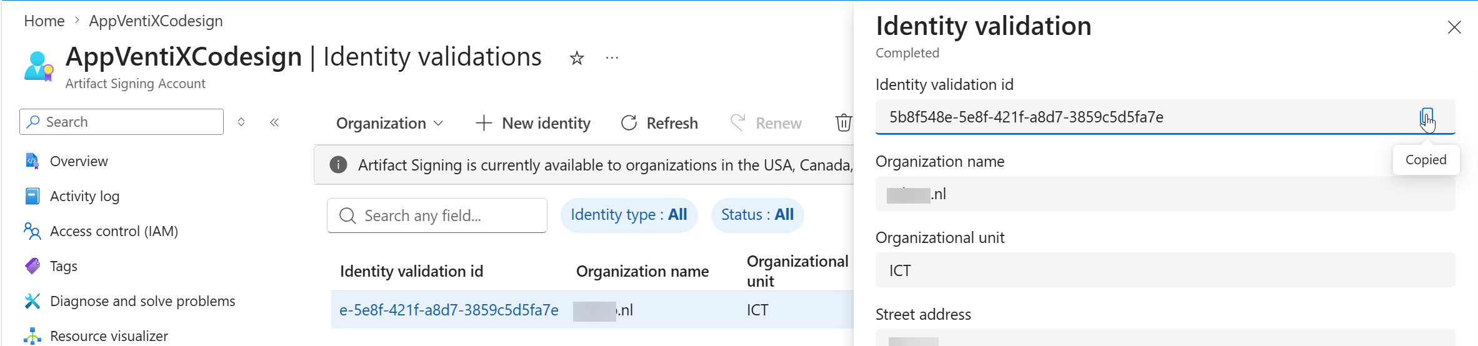
Task: Click the sidebar Search input field
Action: [x=121, y=122]
